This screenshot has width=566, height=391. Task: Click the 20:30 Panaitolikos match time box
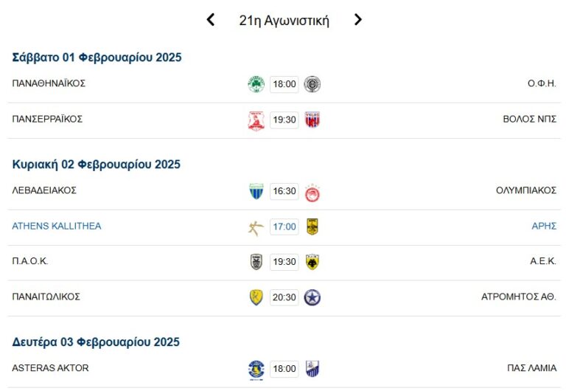pyautogui.click(x=284, y=298)
